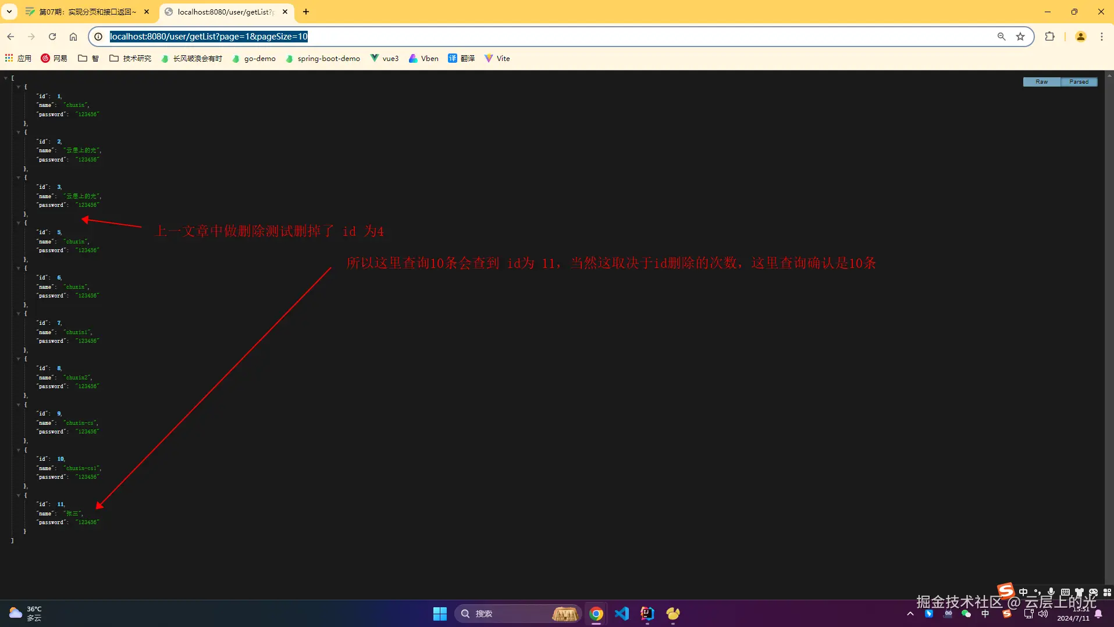
Task: Collapse the object with id 8
Action: [19, 359]
